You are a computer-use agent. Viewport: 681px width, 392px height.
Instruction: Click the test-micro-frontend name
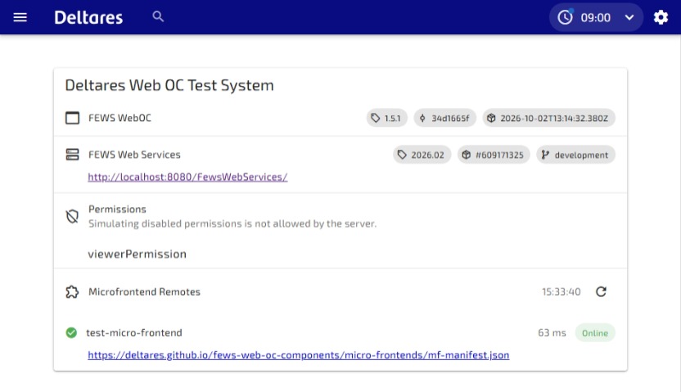tap(134, 333)
